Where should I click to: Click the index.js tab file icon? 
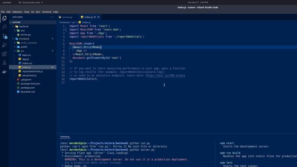click(x=82, y=17)
